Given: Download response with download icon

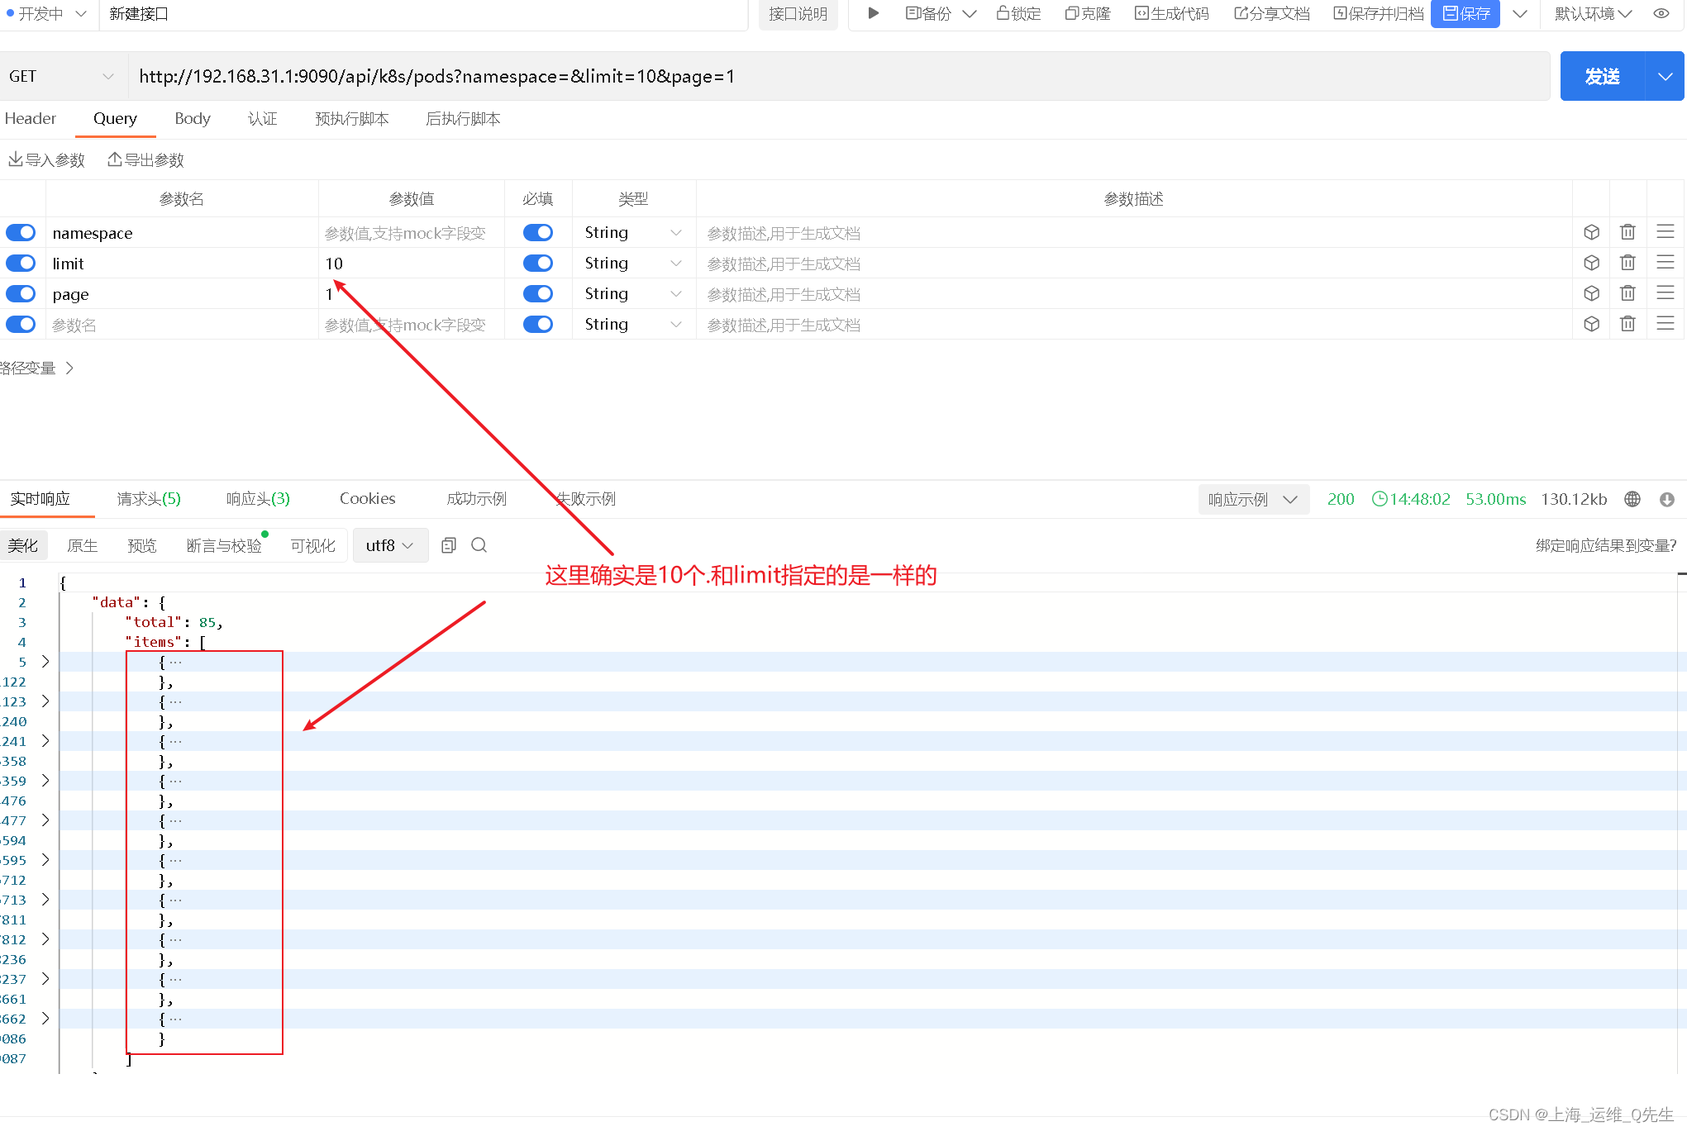Looking at the screenshot, I should (x=1667, y=499).
